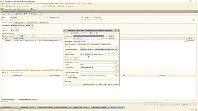Click help icon in asset dialog toolbar
Image resolution: width=198 pixels, height=111 pixels.
point(97,33)
